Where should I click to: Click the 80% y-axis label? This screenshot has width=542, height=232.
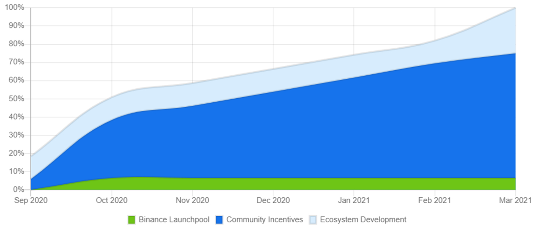click(x=16, y=44)
